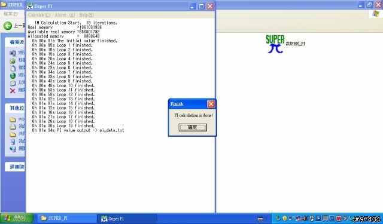Click the Windows Start button
Screen dimensions: 383x224
coord(17,218)
